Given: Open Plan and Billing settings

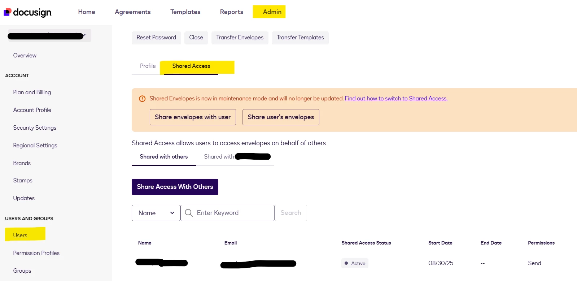Looking at the screenshot, I should (x=32, y=92).
